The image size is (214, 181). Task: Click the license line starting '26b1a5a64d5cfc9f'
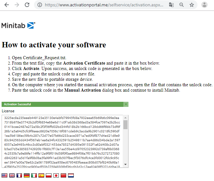[62, 131]
